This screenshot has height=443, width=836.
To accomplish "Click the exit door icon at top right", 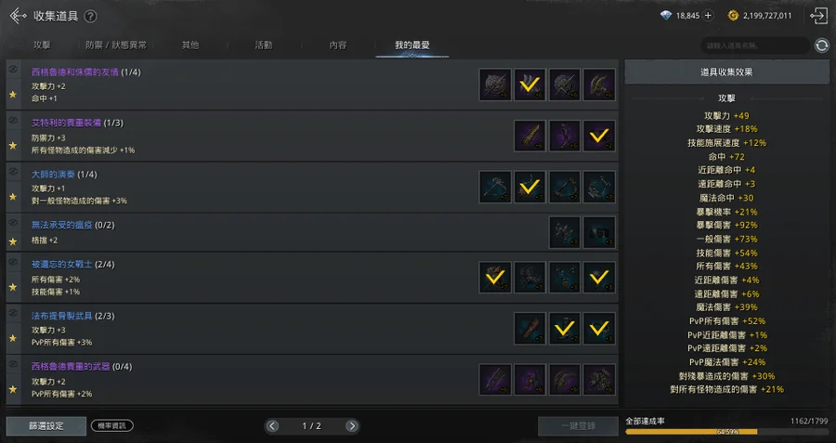I will [818, 16].
